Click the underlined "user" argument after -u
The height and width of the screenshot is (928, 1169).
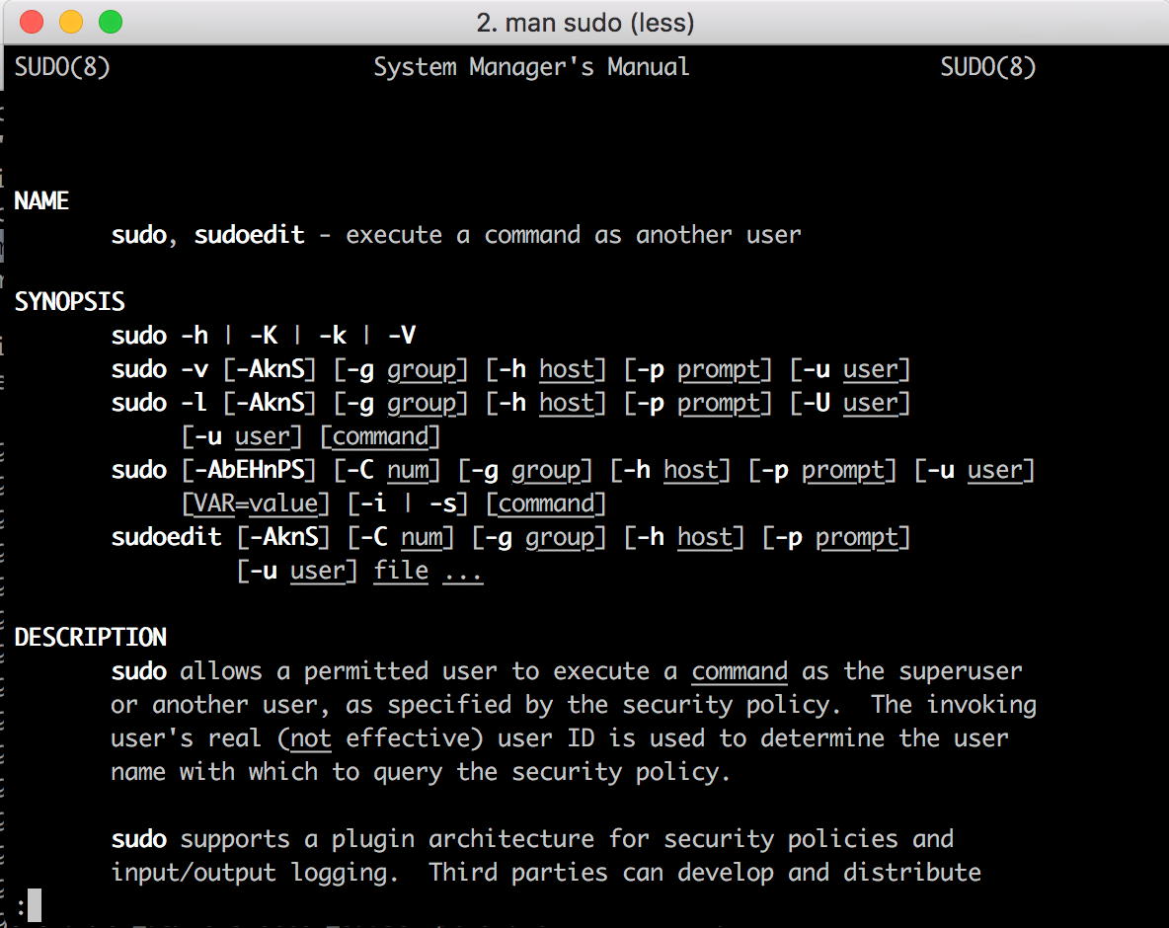[872, 369]
